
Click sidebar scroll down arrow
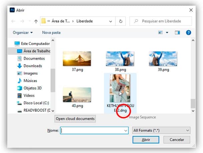pos(53,111)
